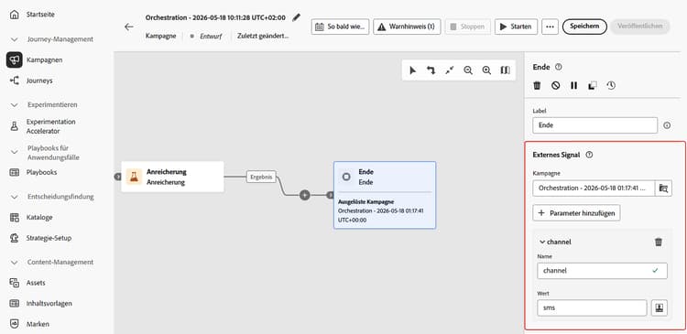Click the Speichern button
The height and width of the screenshot is (334, 687).
coord(584,27)
